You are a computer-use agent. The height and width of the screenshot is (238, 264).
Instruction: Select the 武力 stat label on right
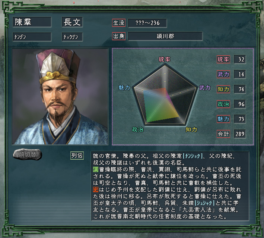223,74
